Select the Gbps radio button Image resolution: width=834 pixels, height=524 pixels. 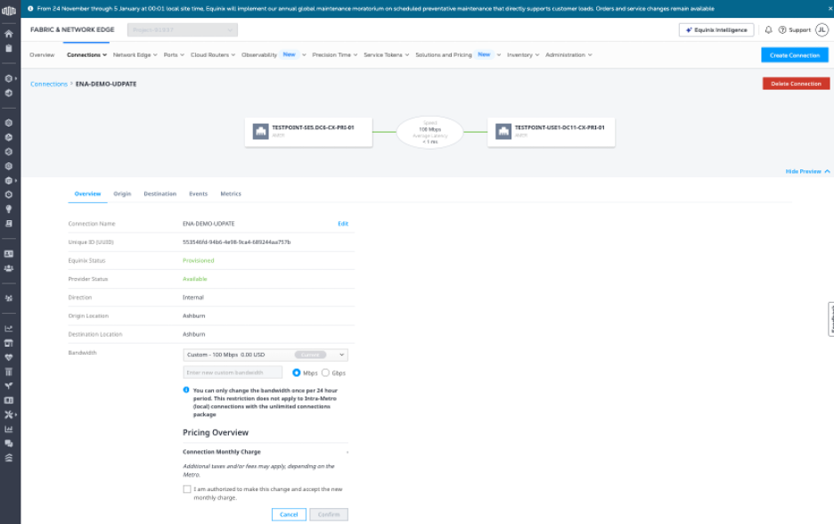325,373
